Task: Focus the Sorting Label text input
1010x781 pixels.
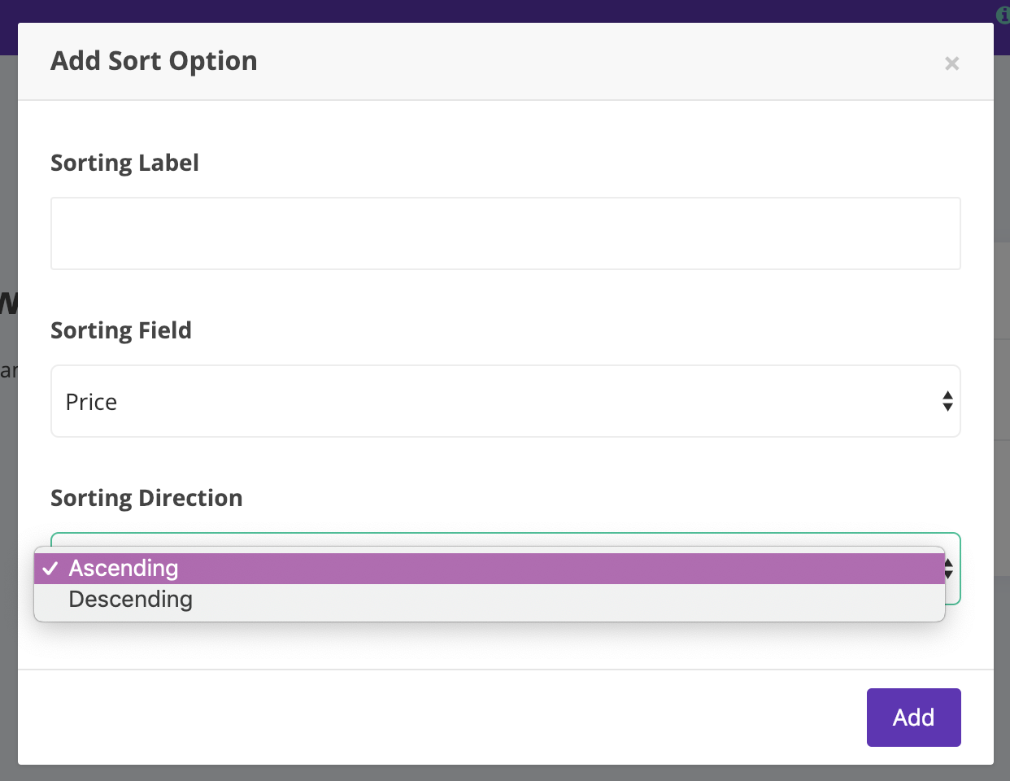Action: 506,233
